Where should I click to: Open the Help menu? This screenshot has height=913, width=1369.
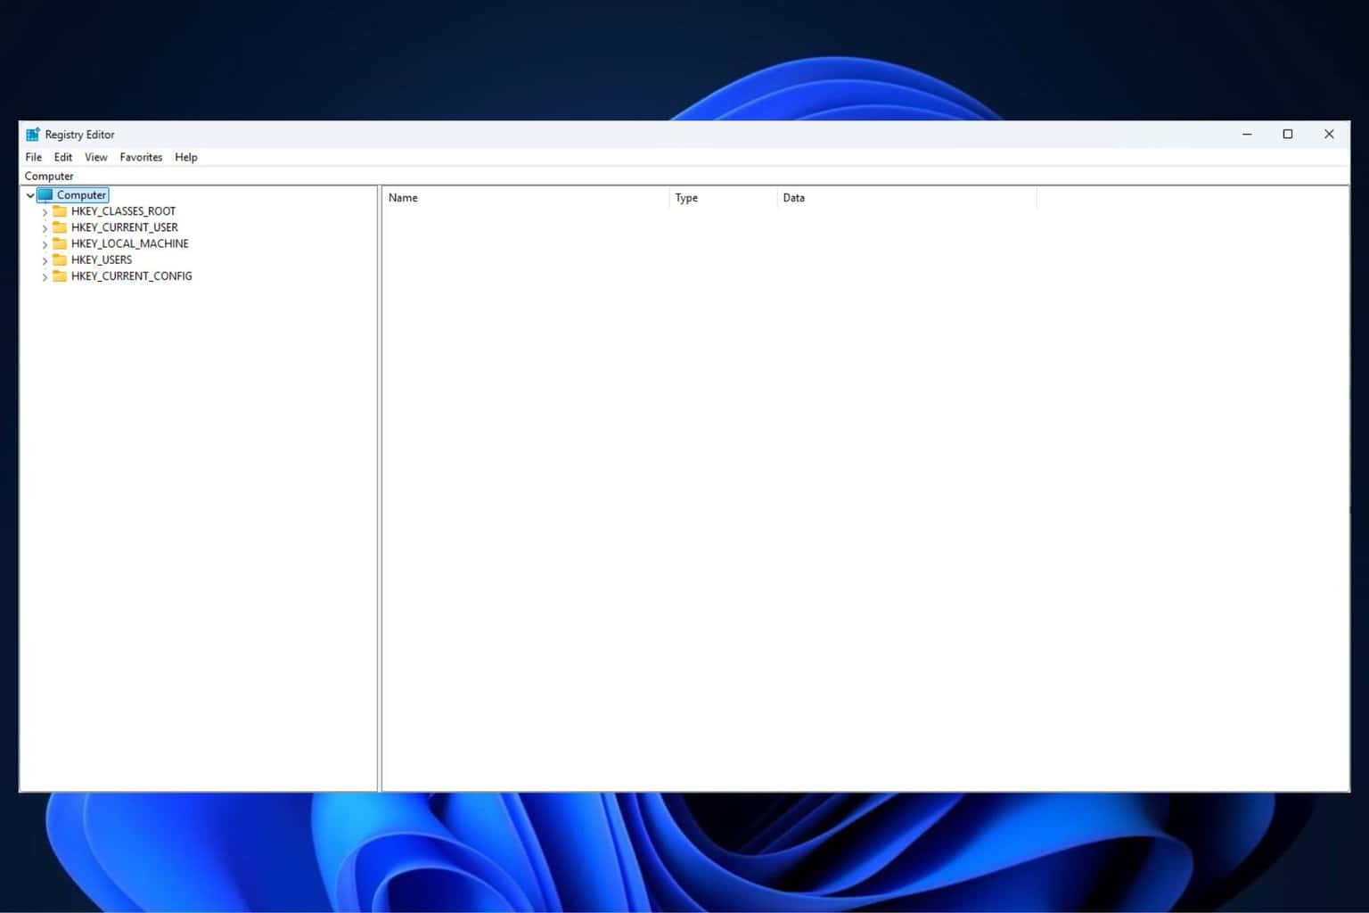click(186, 157)
